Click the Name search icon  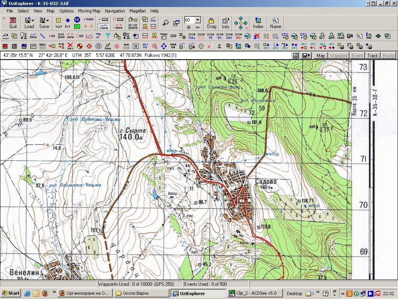coord(276,23)
